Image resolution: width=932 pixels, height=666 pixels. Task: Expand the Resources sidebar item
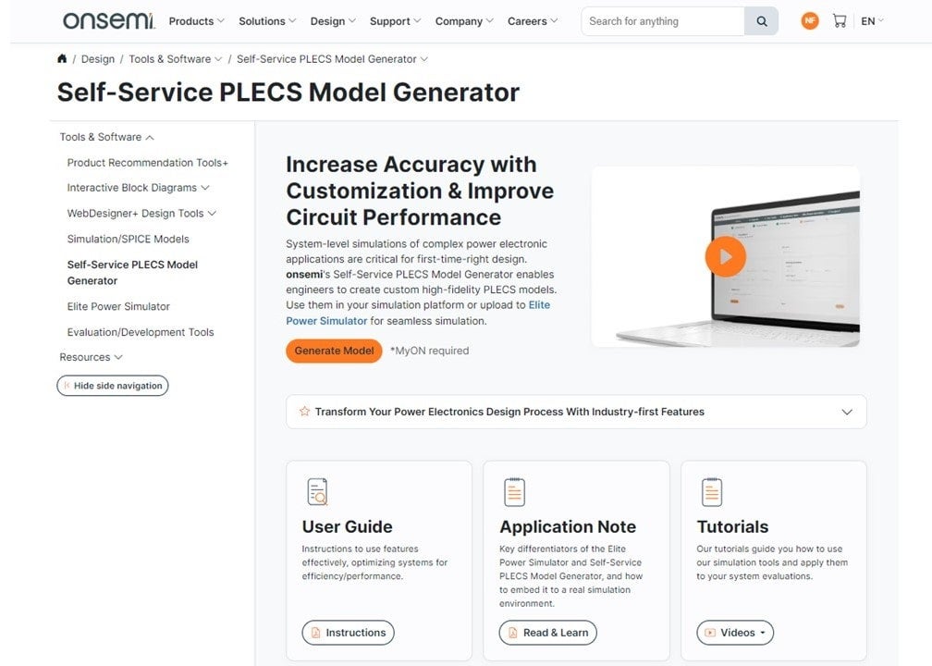(x=91, y=357)
